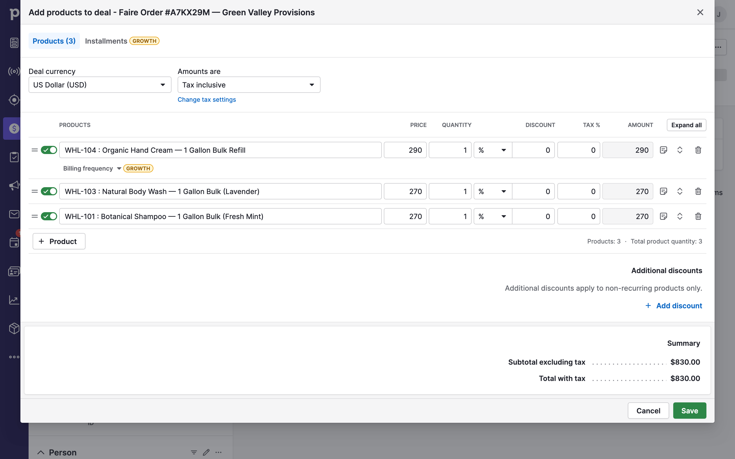Open Campaigns megaphone icon in sidebar
The width and height of the screenshot is (735, 459).
click(x=14, y=185)
